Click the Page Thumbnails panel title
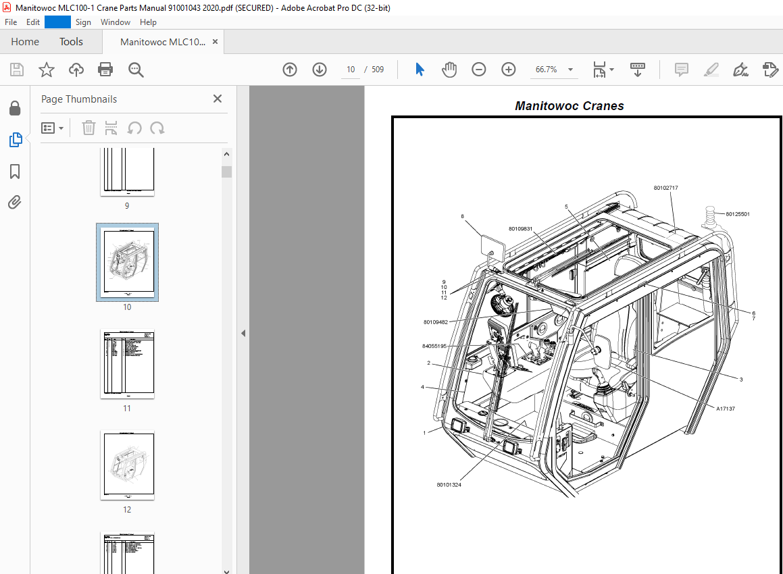This screenshot has height=574, width=783. (x=79, y=99)
